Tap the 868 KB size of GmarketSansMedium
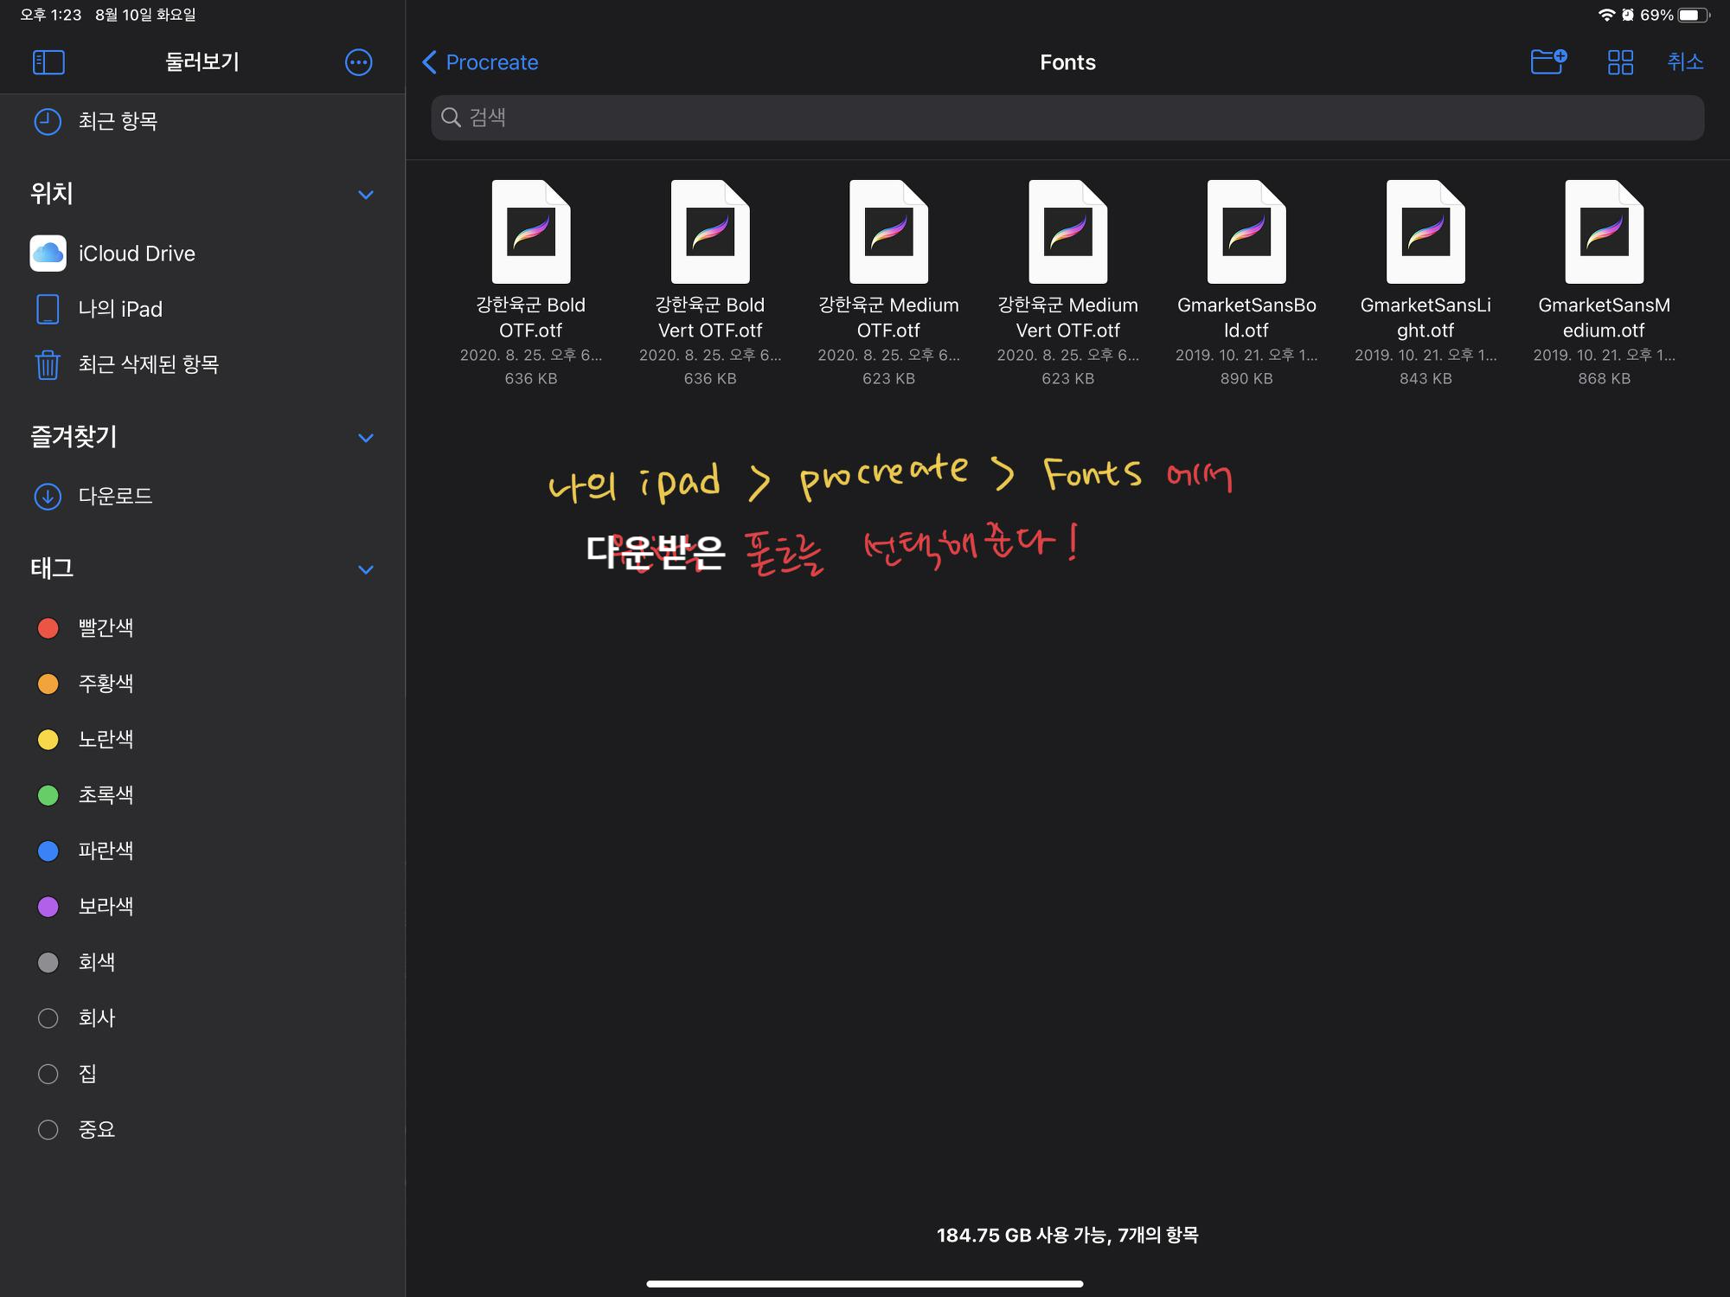1730x1297 pixels. [x=1604, y=378]
